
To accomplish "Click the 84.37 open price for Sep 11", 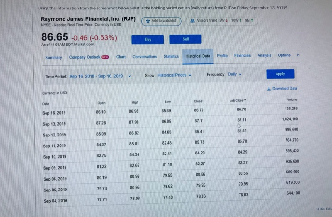I will coord(101,145).
